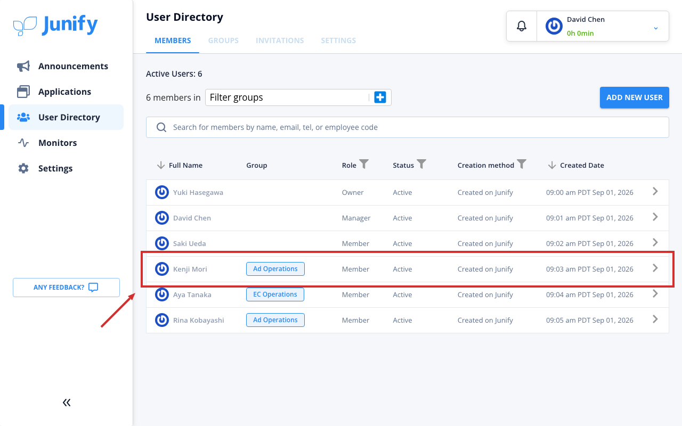Click the User Directory people icon
Screen dimensions: 682x426
pyautogui.click(x=23, y=117)
